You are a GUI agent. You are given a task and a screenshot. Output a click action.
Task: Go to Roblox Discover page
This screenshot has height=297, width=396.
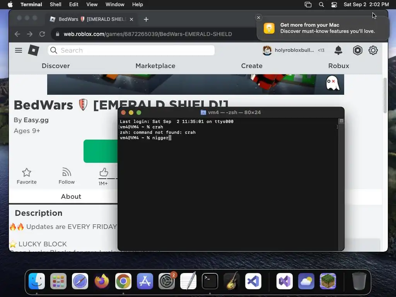pyautogui.click(x=56, y=66)
